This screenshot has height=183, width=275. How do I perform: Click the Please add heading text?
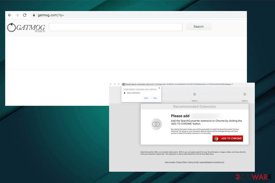180,116
